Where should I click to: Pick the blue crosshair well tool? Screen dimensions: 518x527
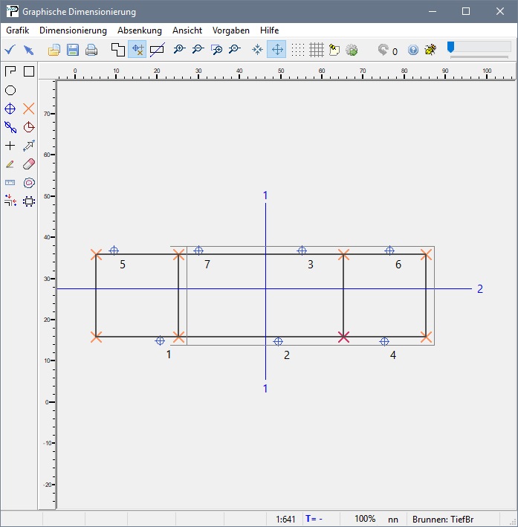pos(10,109)
